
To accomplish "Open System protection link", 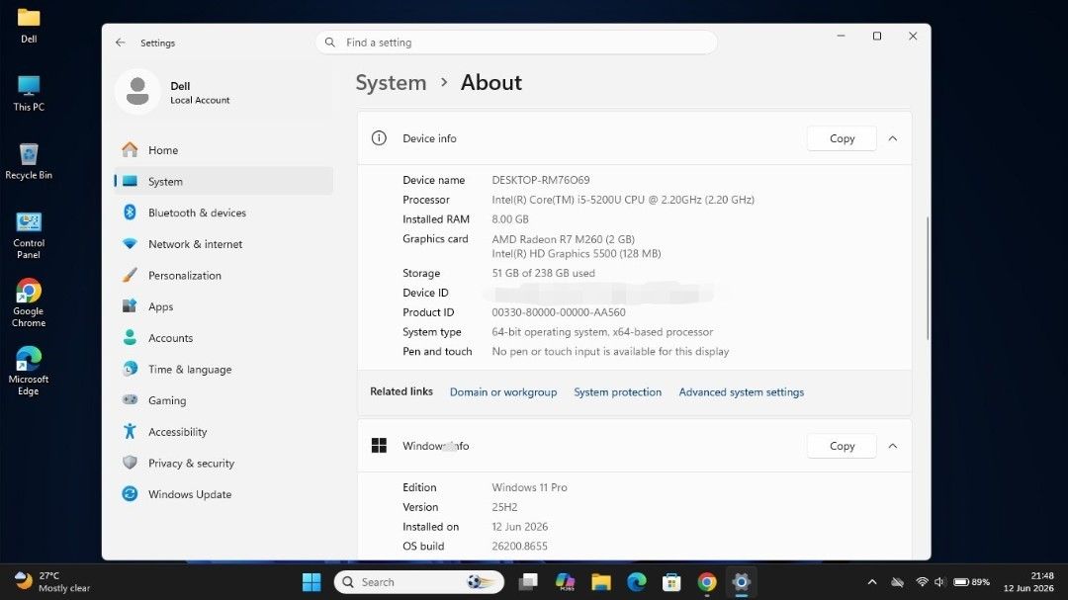I will (x=618, y=392).
